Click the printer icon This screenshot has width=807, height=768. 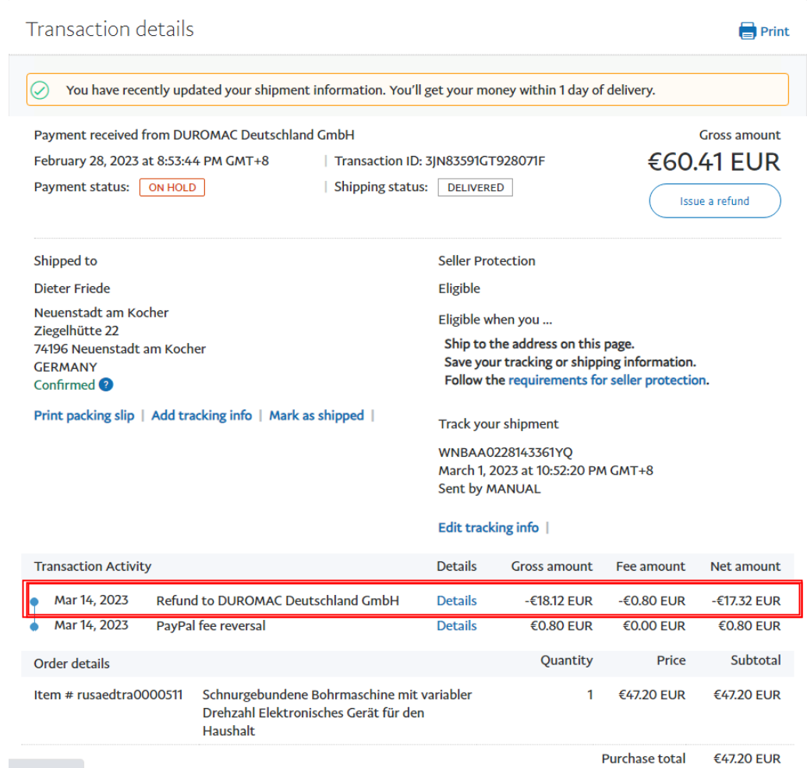click(x=748, y=31)
